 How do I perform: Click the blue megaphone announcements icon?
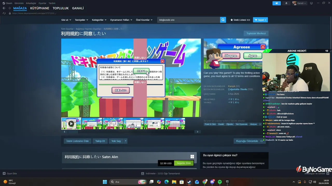click(x=276, y=3)
